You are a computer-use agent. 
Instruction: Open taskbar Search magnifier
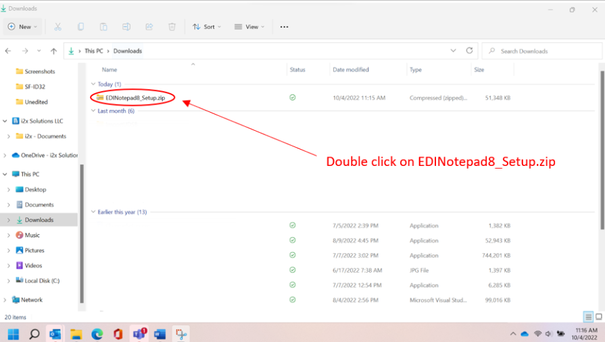point(34,334)
